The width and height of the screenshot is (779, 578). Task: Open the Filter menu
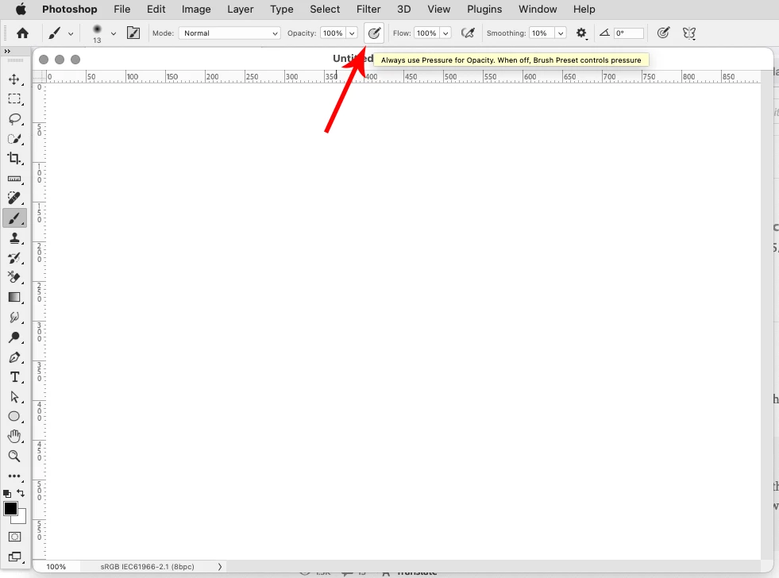click(x=368, y=10)
